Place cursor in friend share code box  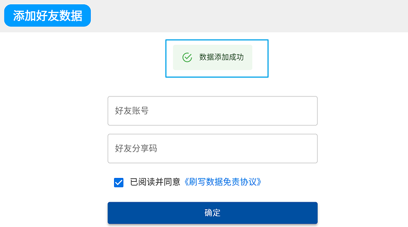coord(212,149)
